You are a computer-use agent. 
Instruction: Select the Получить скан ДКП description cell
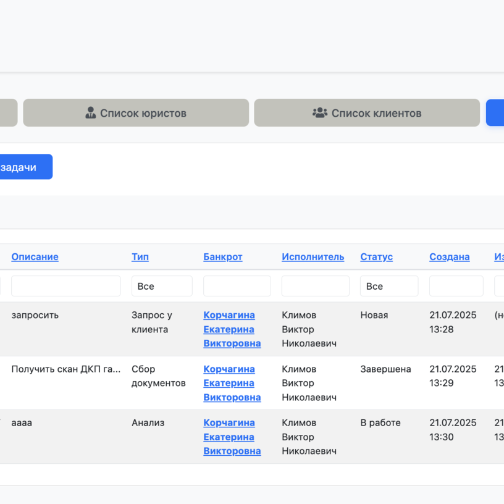66,369
